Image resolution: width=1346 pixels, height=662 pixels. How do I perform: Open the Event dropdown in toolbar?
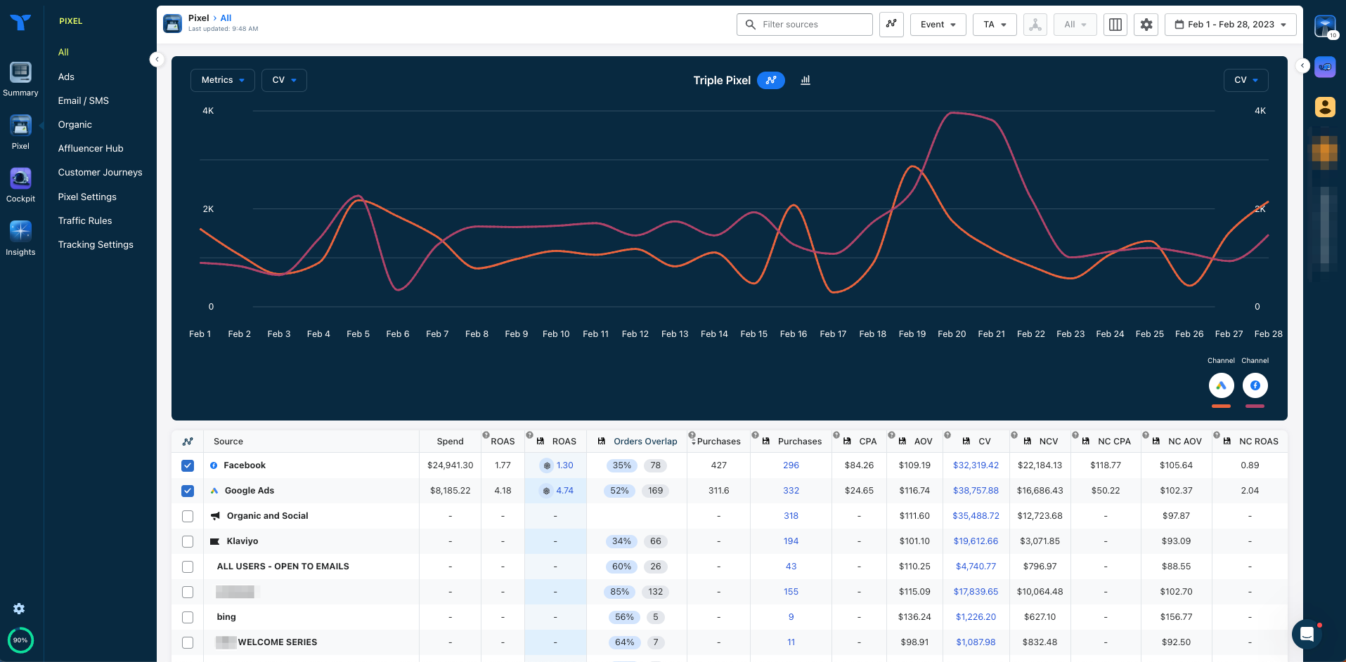pyautogui.click(x=938, y=24)
